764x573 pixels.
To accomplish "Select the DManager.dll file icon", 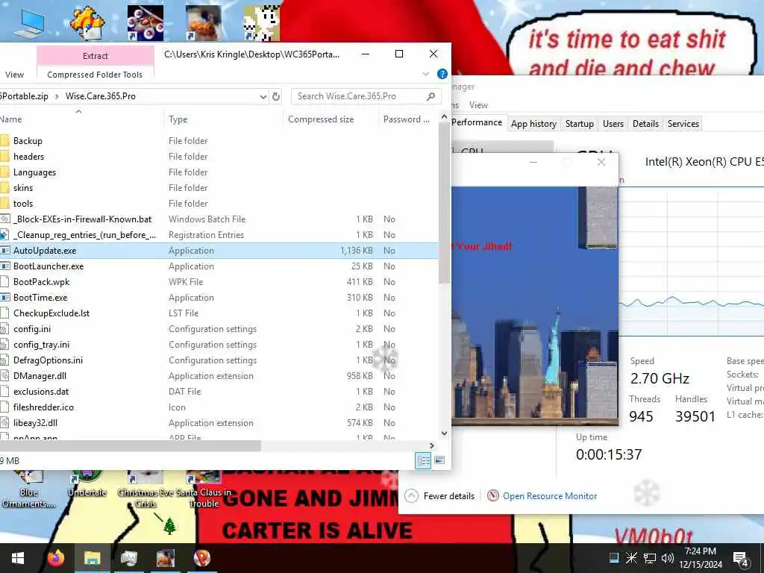I will point(5,376).
